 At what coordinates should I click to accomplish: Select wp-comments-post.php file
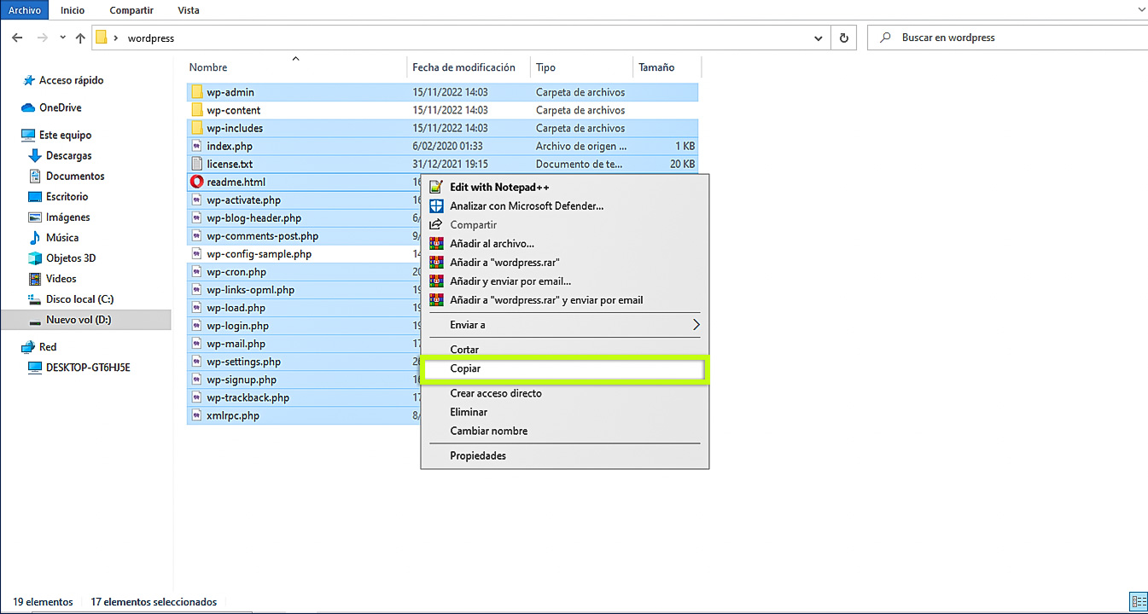[262, 235]
